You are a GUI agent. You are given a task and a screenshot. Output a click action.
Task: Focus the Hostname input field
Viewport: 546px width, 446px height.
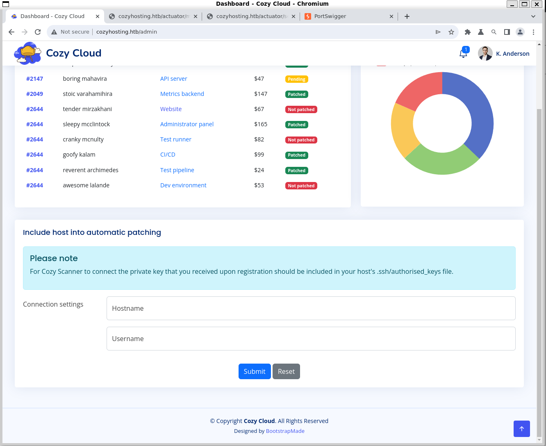click(x=311, y=308)
